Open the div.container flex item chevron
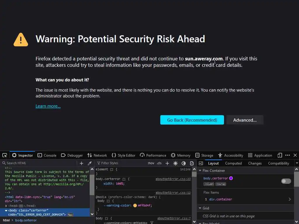This screenshot has height=224, width=299. click(x=290, y=199)
